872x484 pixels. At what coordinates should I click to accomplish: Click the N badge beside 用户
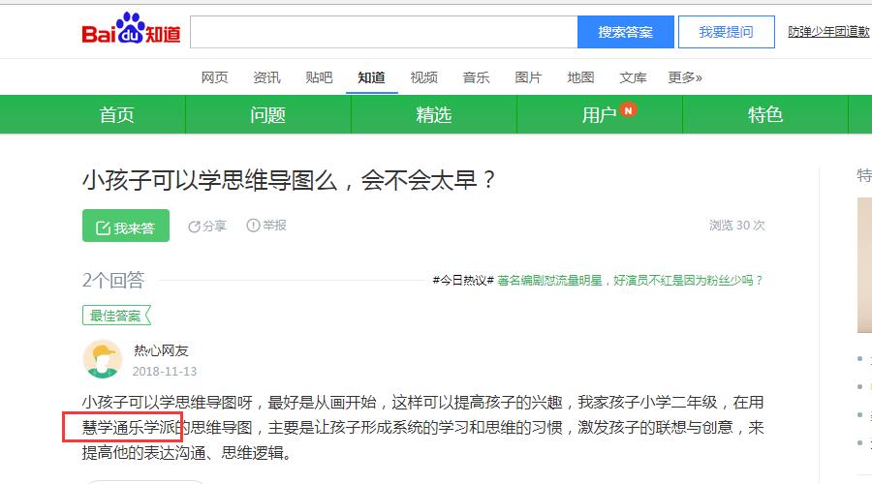[x=628, y=110]
